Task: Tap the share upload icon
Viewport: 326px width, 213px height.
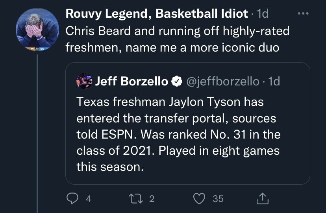Action: click(x=262, y=199)
